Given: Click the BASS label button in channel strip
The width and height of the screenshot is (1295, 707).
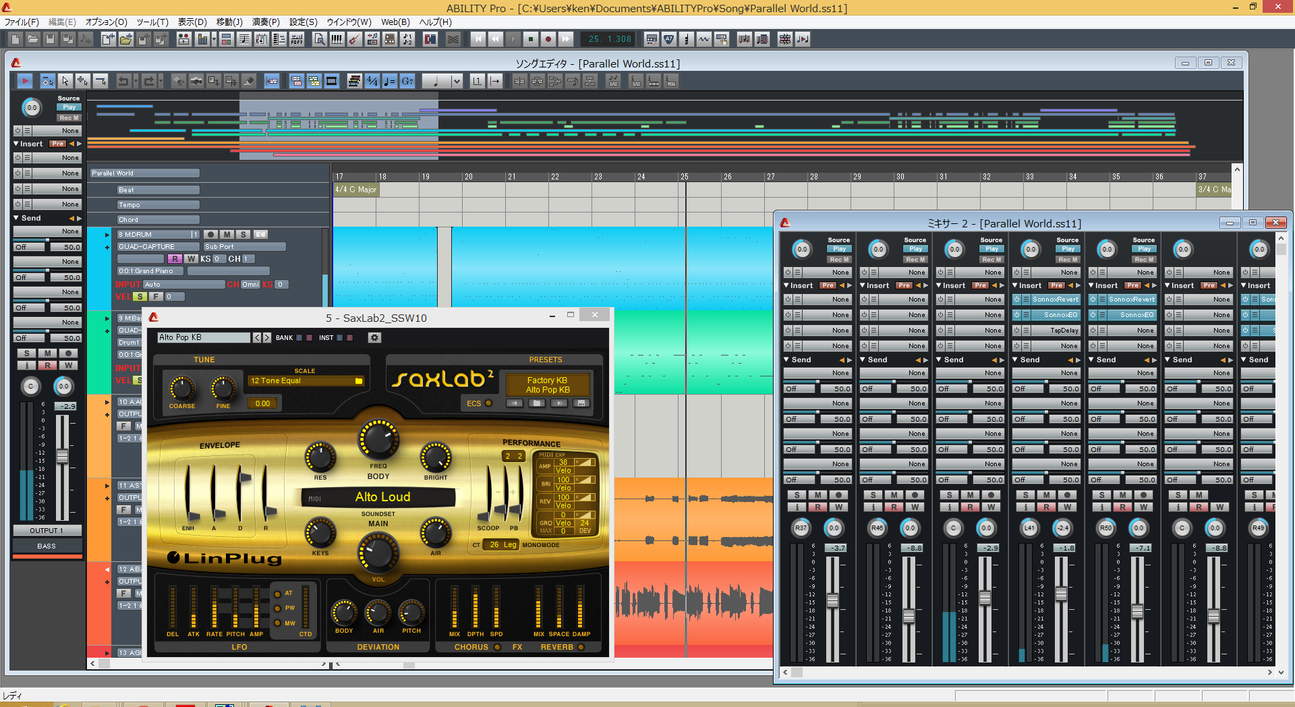Looking at the screenshot, I should [x=47, y=546].
